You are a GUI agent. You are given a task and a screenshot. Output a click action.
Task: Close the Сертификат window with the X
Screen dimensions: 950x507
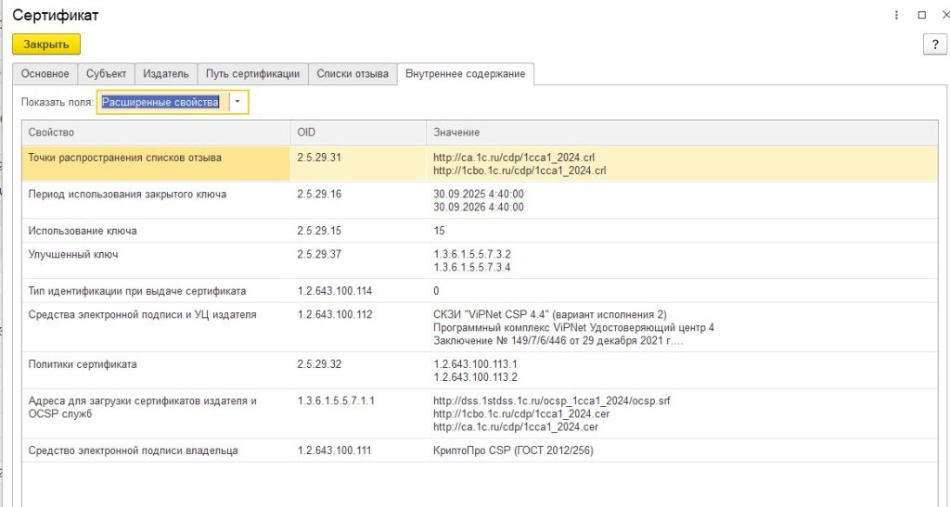tap(944, 15)
